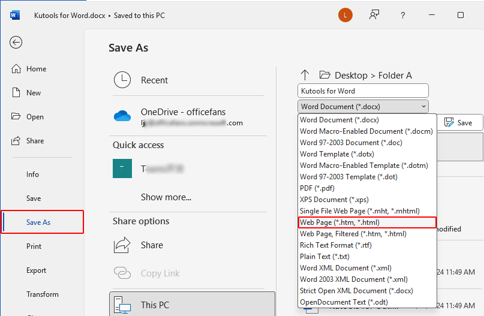484x316 pixels.
Task: Click the user account avatar L
Action: point(345,15)
